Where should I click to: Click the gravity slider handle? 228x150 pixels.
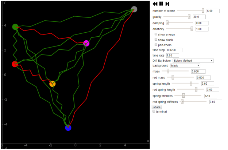click(189, 17)
